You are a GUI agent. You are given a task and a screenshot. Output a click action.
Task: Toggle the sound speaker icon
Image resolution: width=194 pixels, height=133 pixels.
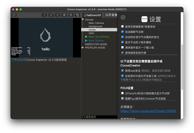58,15
